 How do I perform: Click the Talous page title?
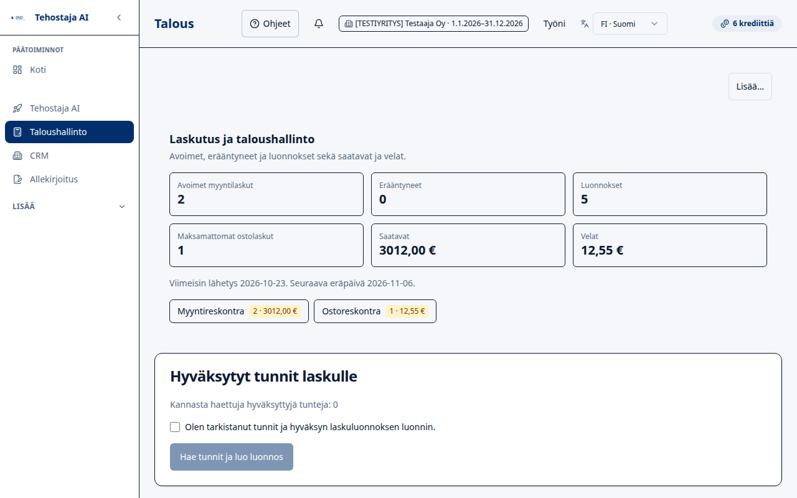click(x=174, y=24)
